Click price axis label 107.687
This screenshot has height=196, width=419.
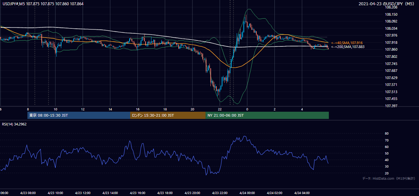click(x=391, y=71)
